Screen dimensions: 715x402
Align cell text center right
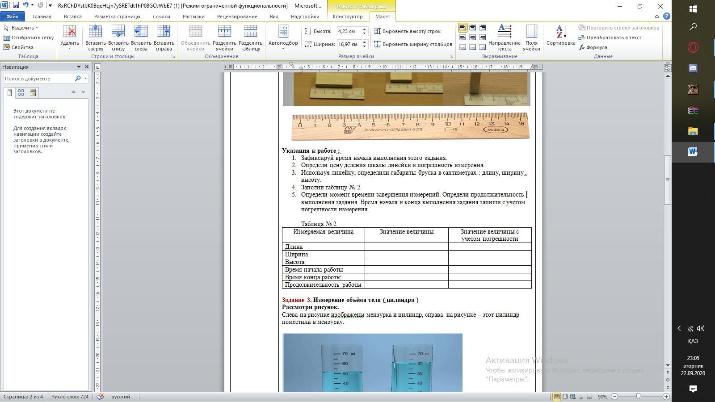(482, 38)
